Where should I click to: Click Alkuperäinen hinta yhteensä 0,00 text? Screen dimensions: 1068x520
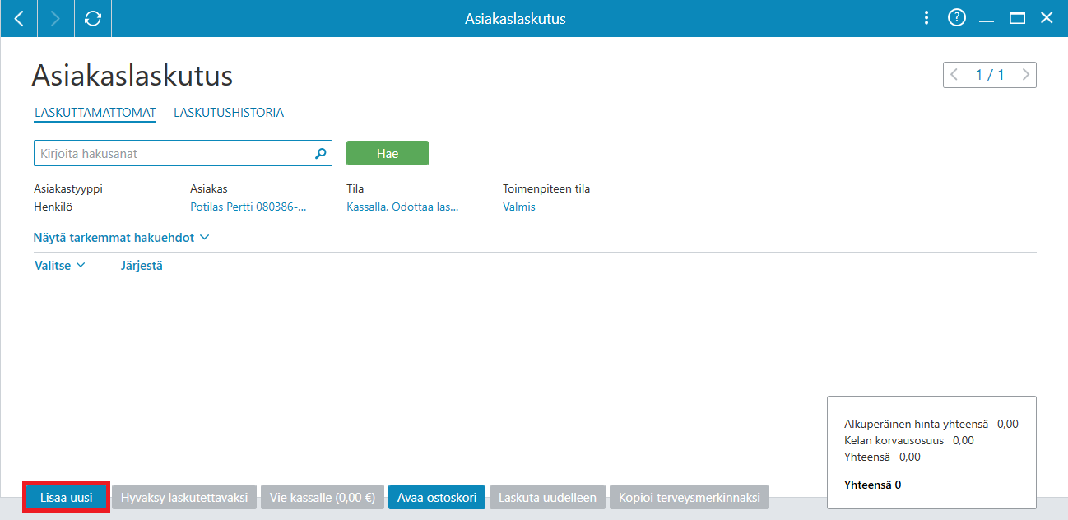[931, 424]
